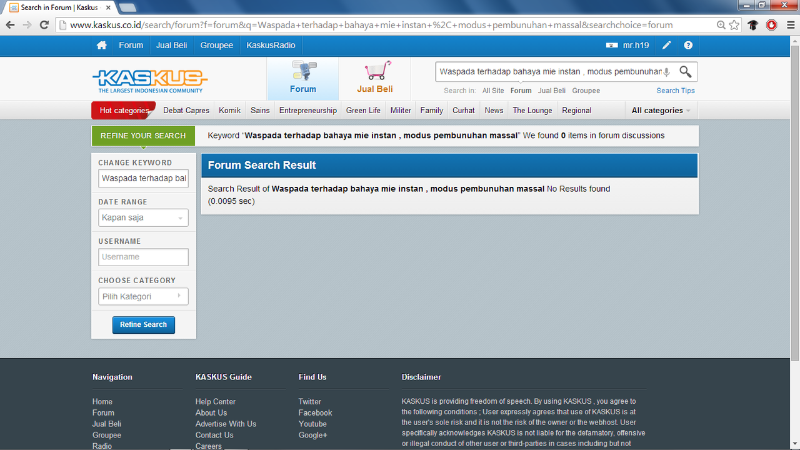Select the Forum tab with chat icon
The height and width of the screenshot is (450, 800).
pyautogui.click(x=303, y=79)
